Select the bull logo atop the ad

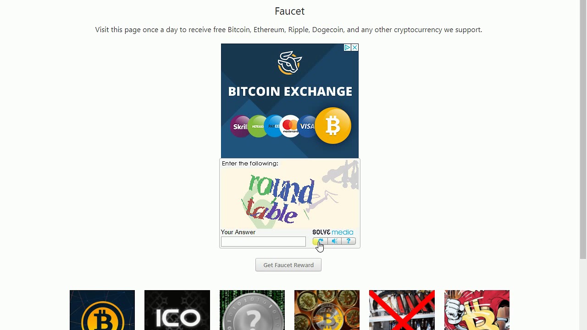point(290,63)
